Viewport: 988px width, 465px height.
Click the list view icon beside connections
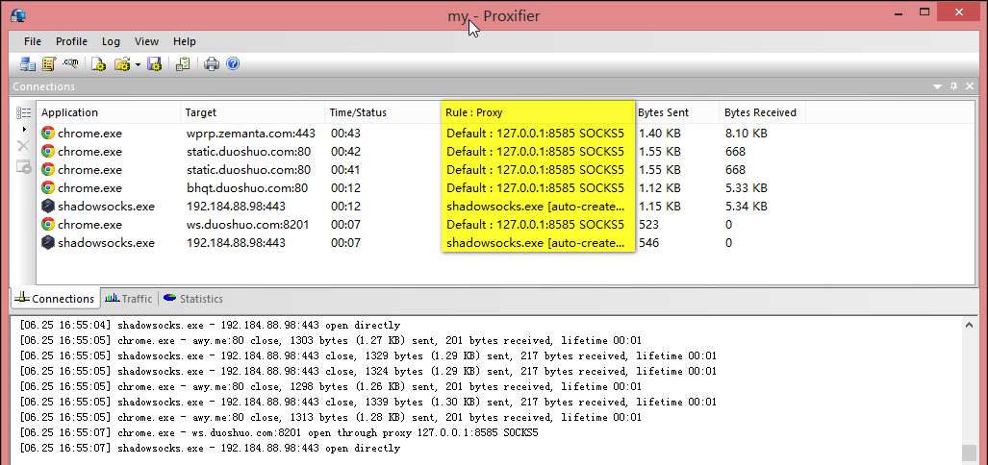(x=23, y=112)
